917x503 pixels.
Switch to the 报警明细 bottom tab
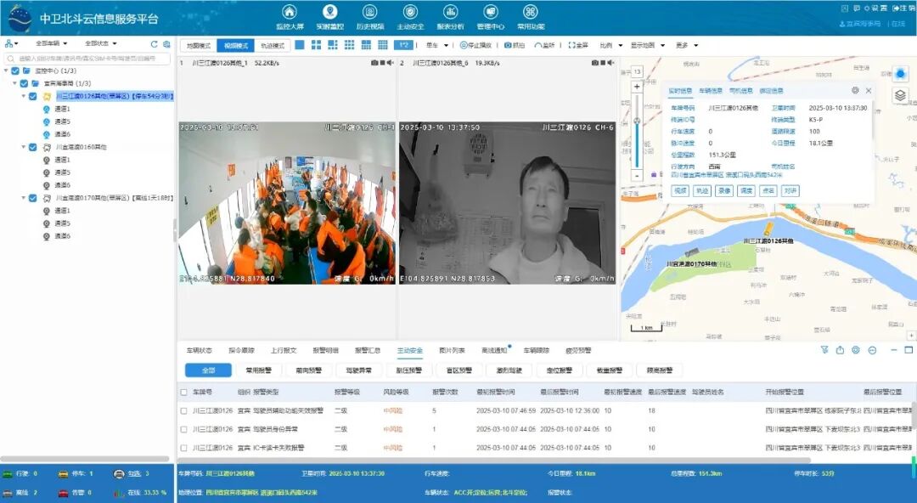coord(325,350)
